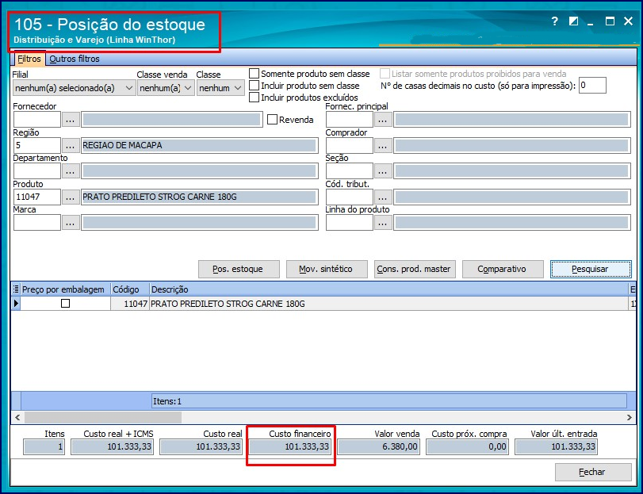Toggle the Revenda checkbox
Screen dimensions: 643x494
point(272,119)
